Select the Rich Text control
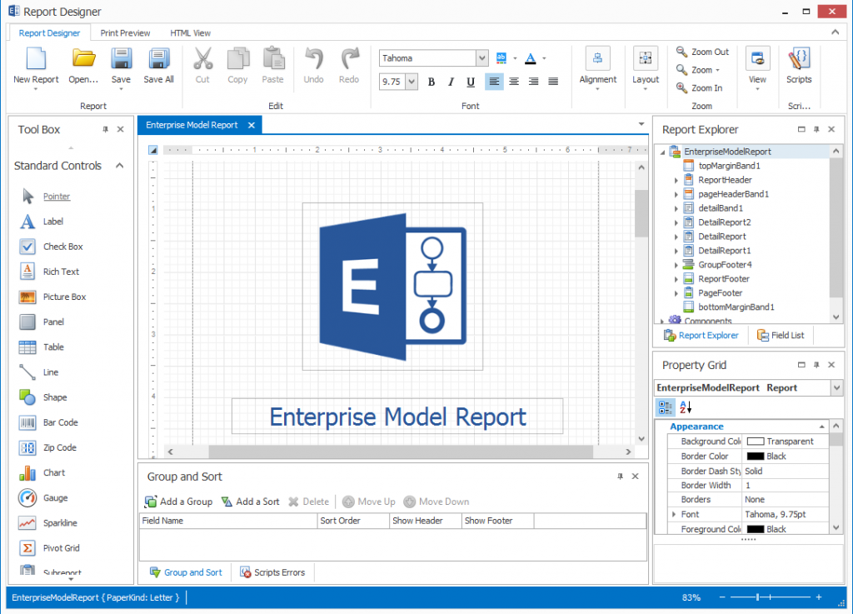 61,272
